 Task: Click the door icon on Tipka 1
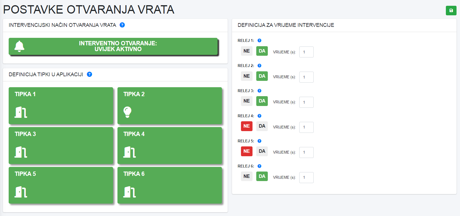(x=21, y=112)
